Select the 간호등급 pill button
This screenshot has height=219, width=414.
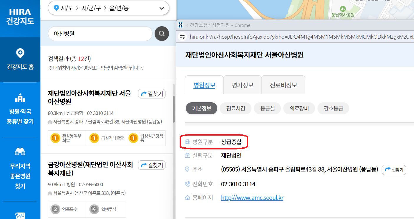click(x=333, y=108)
